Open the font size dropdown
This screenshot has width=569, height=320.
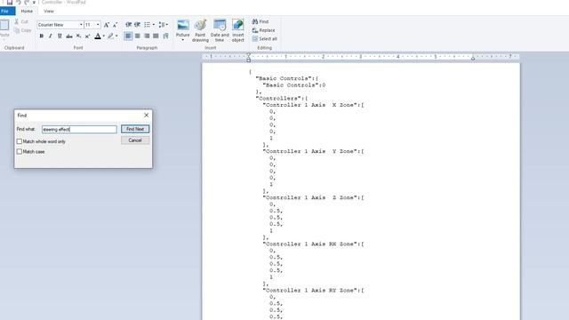coord(98,25)
